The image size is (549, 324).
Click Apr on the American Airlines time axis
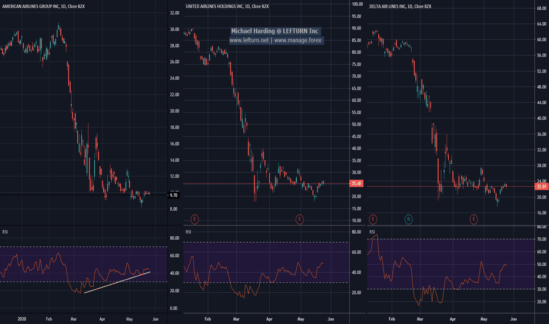pos(102,319)
